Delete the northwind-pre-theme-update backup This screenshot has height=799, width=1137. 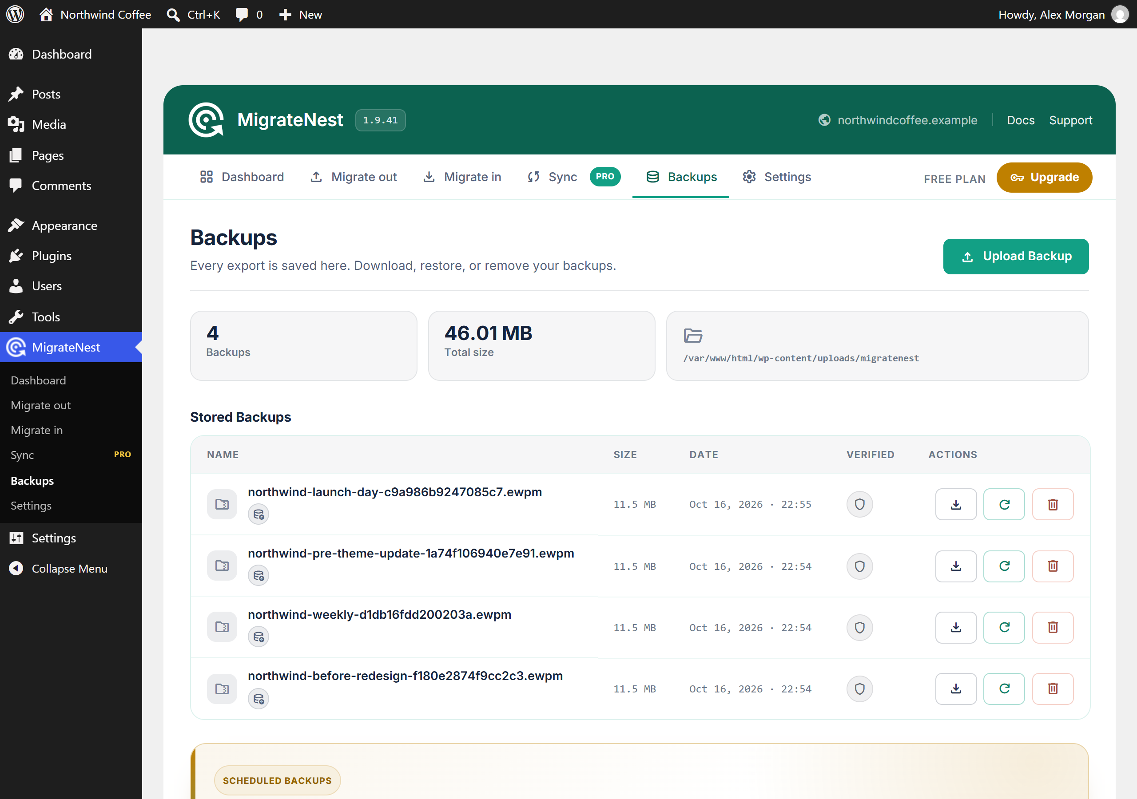click(1052, 566)
